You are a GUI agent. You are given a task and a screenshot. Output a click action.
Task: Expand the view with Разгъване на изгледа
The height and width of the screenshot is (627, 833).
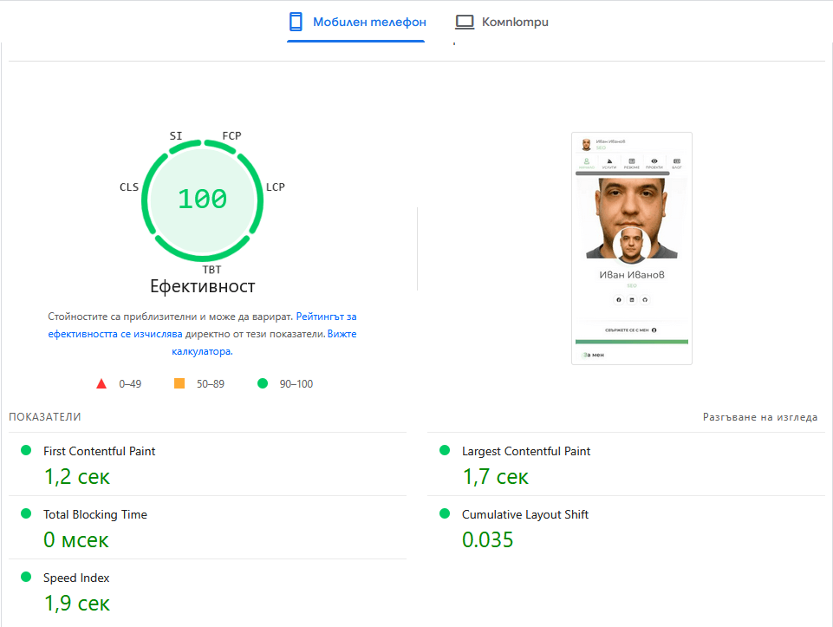point(759,417)
